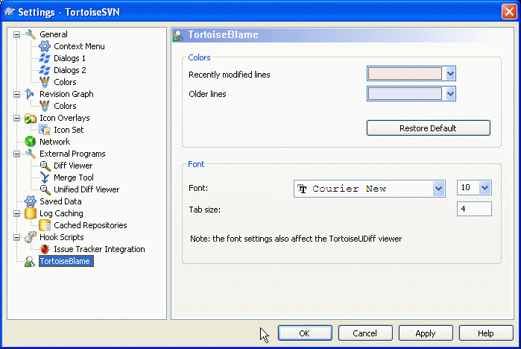Click the Cached Repositories icon
Screen dimensions: 521x349
[45, 225]
